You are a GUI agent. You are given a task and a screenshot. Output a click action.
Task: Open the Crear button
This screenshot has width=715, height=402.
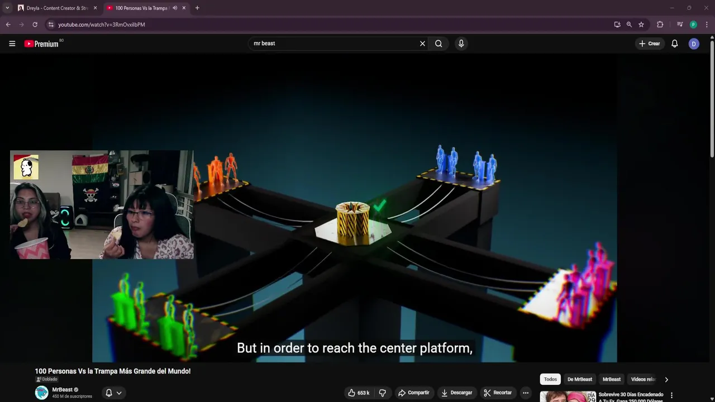coord(650,44)
